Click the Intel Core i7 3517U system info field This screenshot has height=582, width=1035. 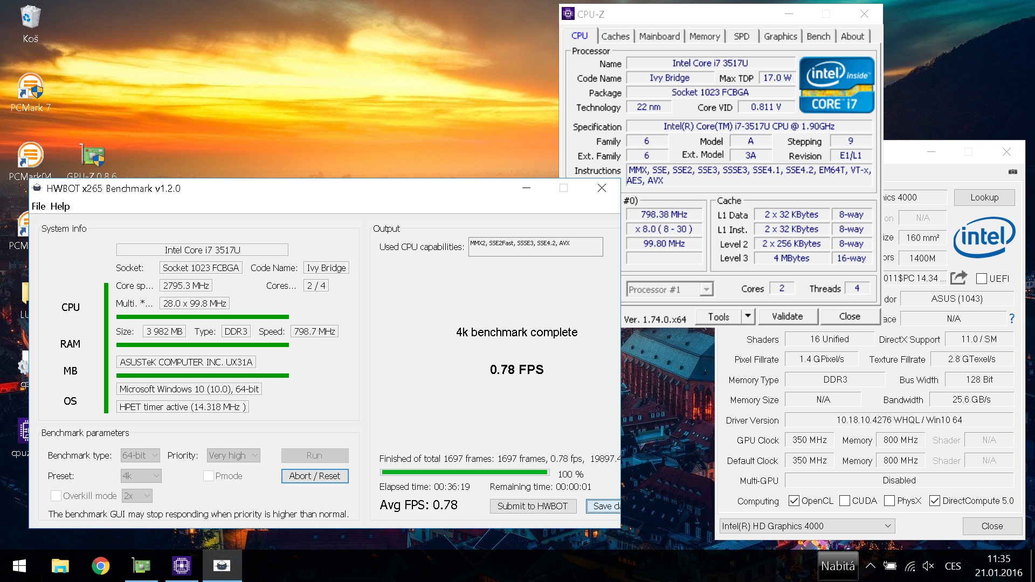click(x=202, y=250)
